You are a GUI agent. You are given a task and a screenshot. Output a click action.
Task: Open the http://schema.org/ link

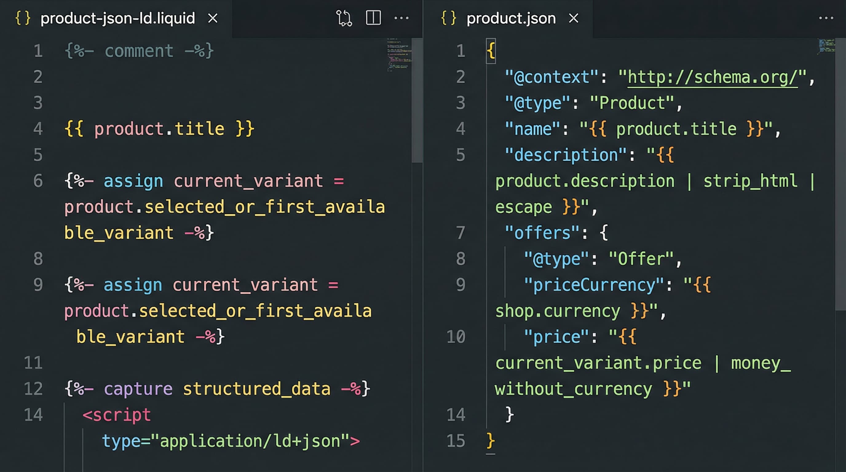(712, 77)
